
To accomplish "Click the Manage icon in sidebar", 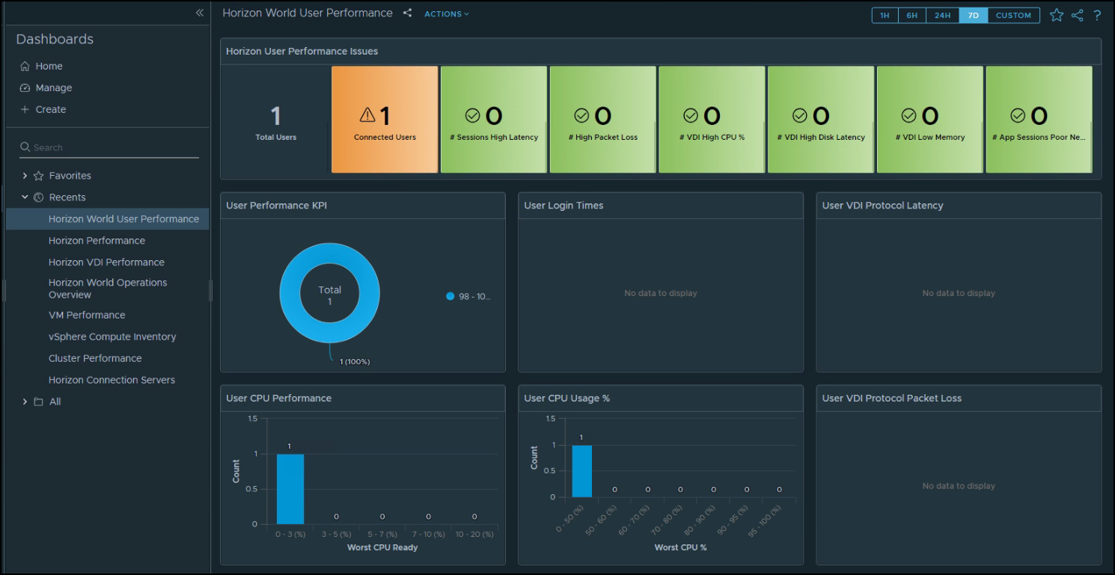I will (x=25, y=87).
